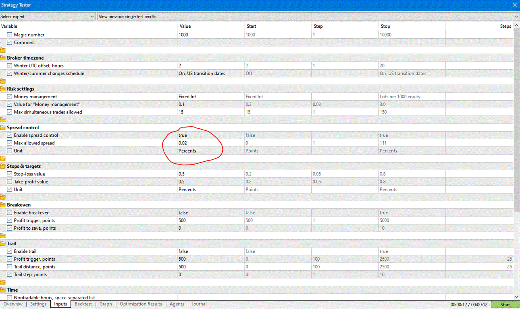Toggle the Stop-loss value checkbox

10,174
